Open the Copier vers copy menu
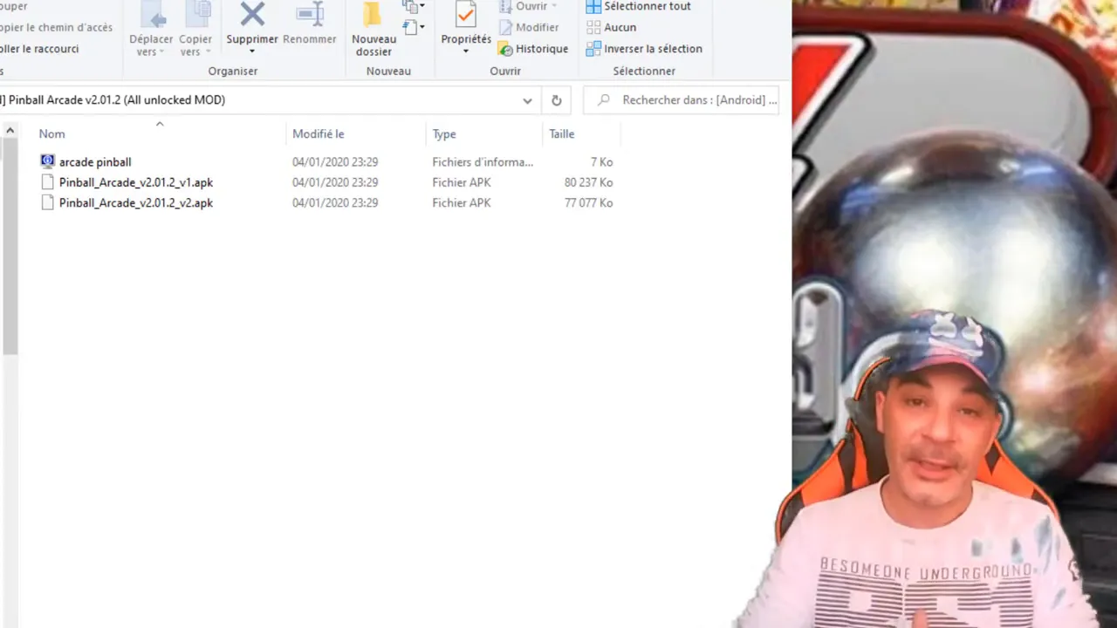This screenshot has width=1117, height=628. tap(195, 29)
